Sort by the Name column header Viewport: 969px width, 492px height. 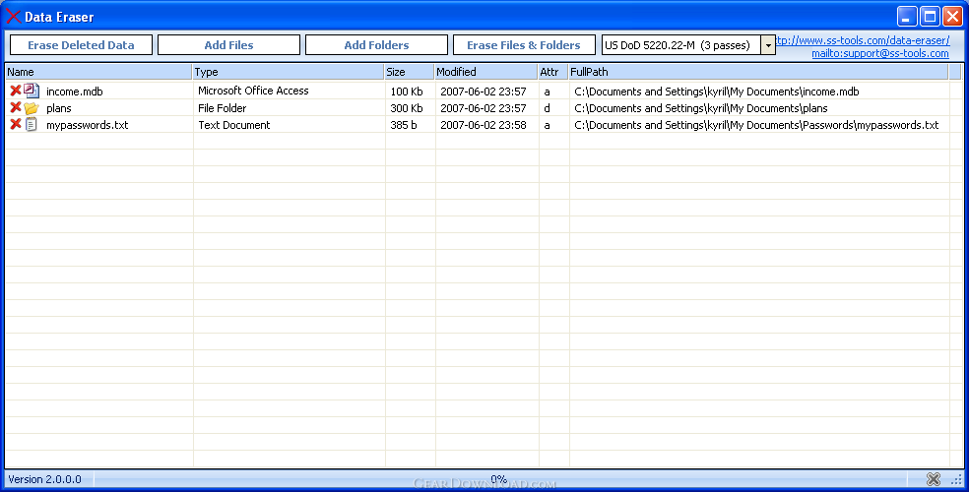98,72
